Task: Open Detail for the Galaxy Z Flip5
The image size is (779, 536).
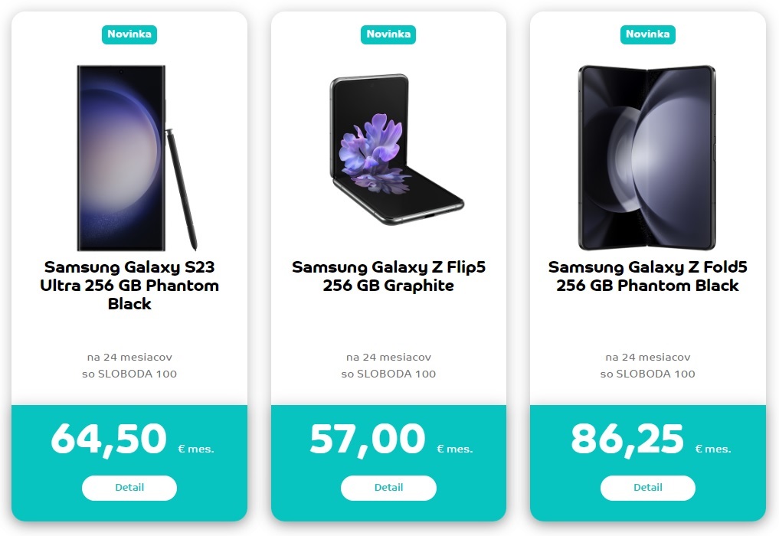Action: tap(388, 488)
